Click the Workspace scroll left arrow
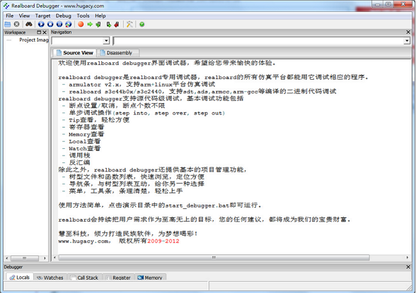The height and width of the screenshot is (293, 416). (x=6, y=258)
